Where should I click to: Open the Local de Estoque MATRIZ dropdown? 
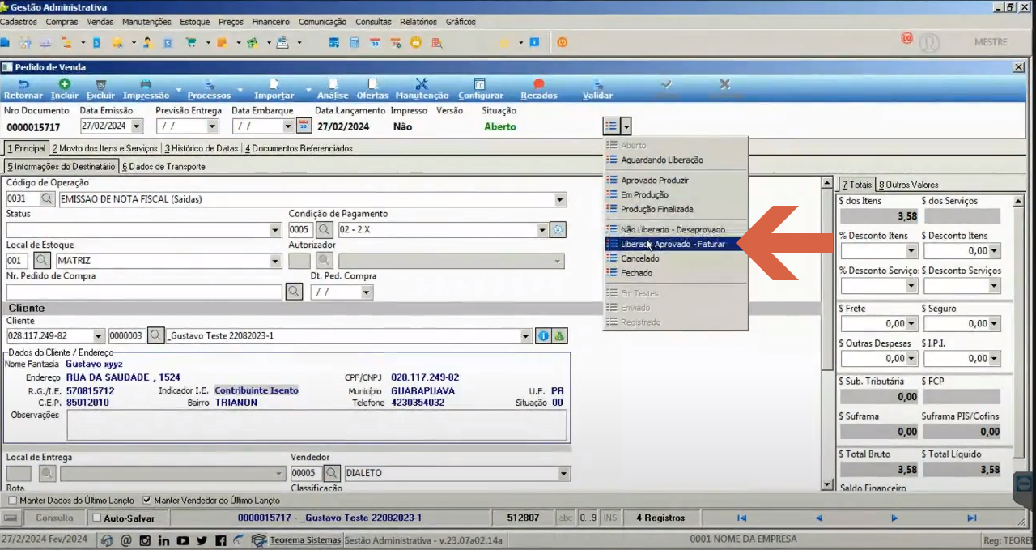tap(276, 261)
